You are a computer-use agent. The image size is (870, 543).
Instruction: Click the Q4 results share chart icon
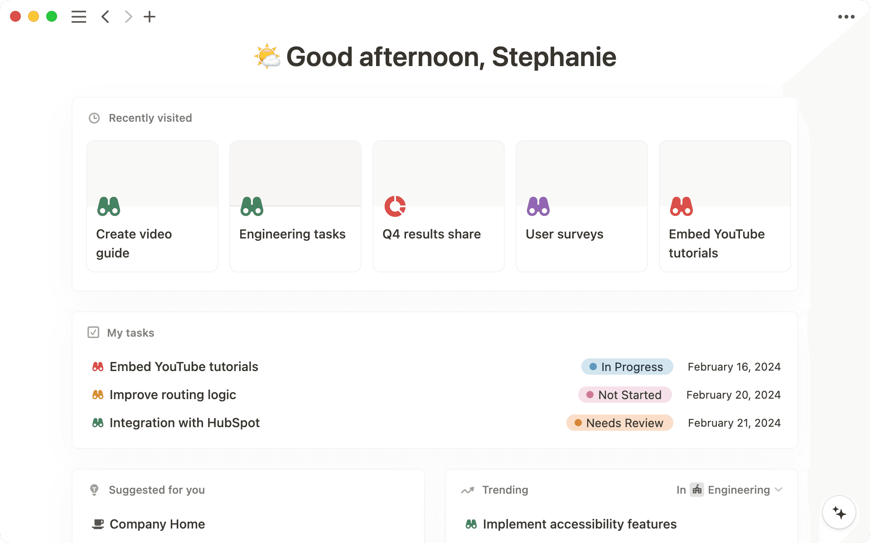[395, 206]
